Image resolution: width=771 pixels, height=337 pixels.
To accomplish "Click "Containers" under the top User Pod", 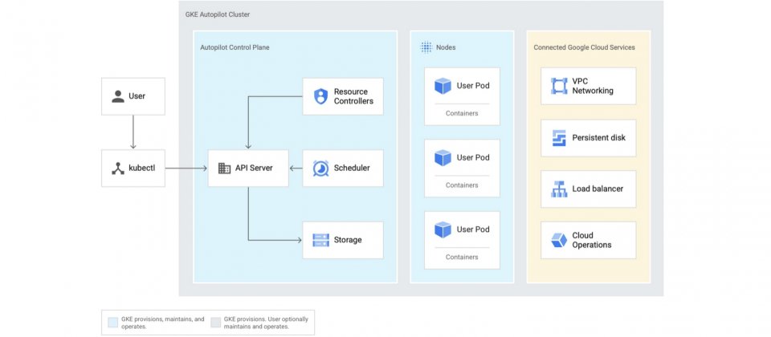I will click(462, 113).
